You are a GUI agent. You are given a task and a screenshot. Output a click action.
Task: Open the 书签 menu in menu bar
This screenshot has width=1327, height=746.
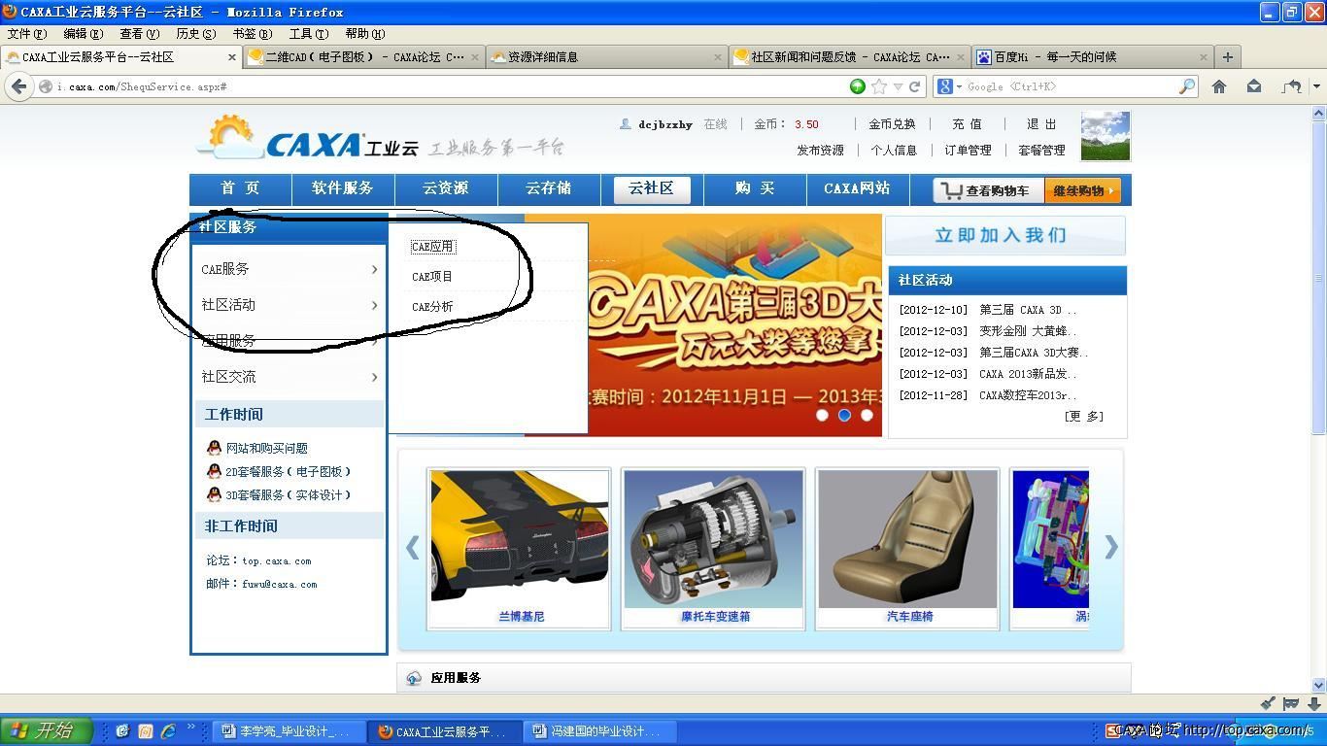click(x=252, y=33)
